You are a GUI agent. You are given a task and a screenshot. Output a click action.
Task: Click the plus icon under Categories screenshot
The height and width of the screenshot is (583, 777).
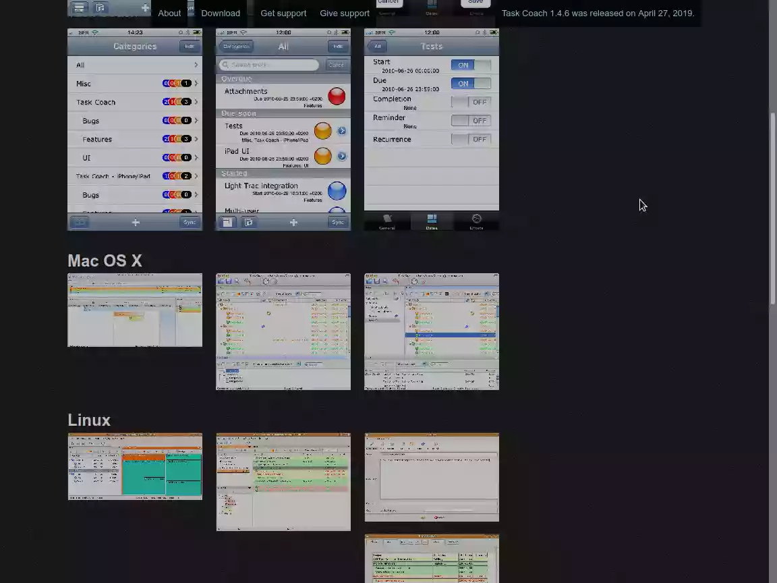(x=136, y=223)
